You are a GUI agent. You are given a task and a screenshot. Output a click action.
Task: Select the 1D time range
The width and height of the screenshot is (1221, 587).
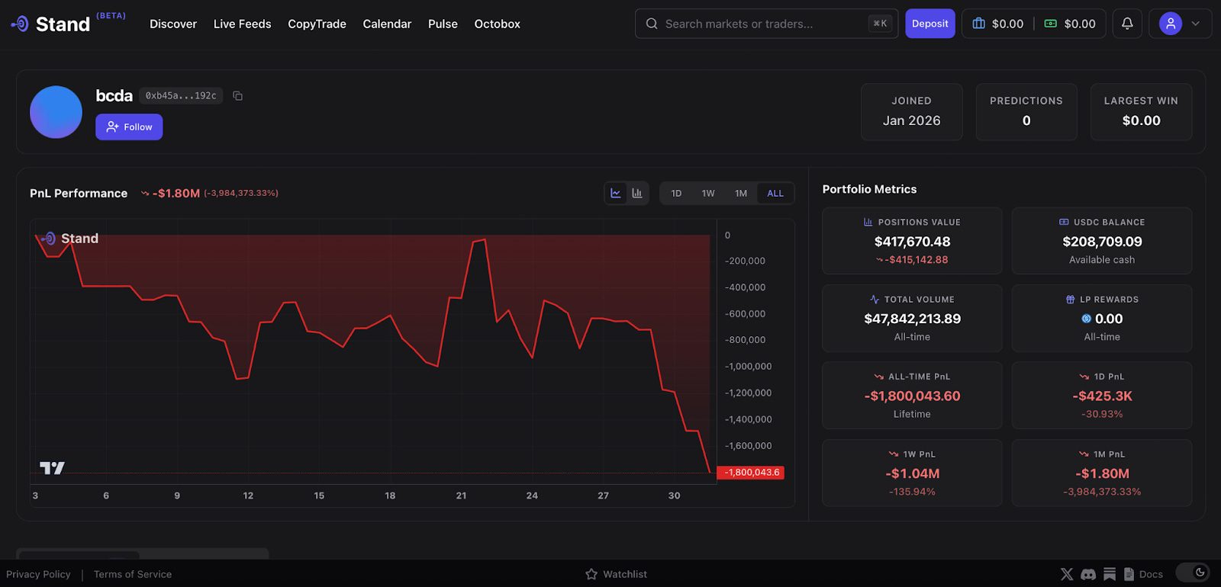pyautogui.click(x=676, y=193)
